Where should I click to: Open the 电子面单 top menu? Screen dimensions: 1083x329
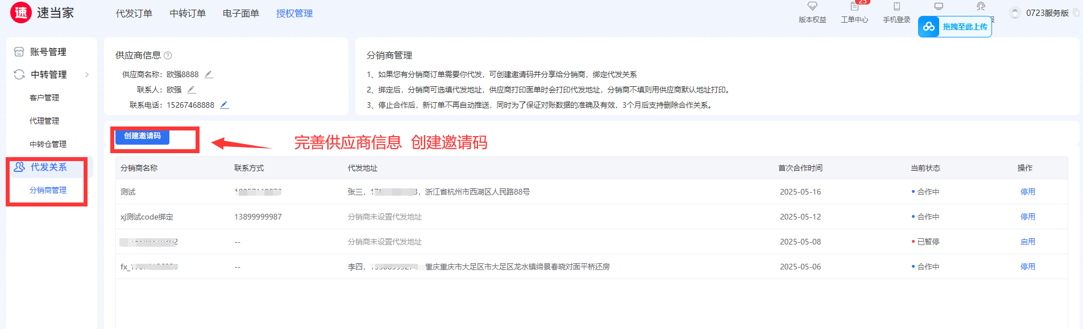coord(240,14)
